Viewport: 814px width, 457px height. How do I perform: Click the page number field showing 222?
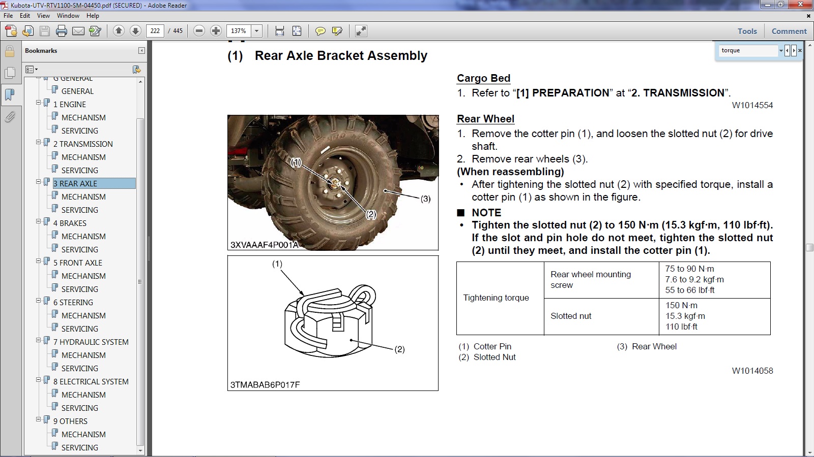(x=155, y=31)
